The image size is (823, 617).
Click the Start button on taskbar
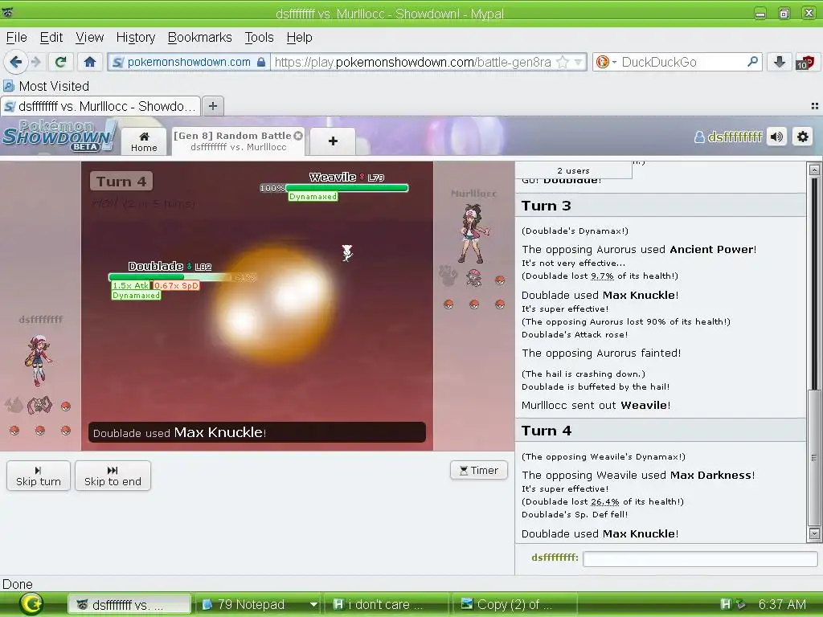coord(31,604)
